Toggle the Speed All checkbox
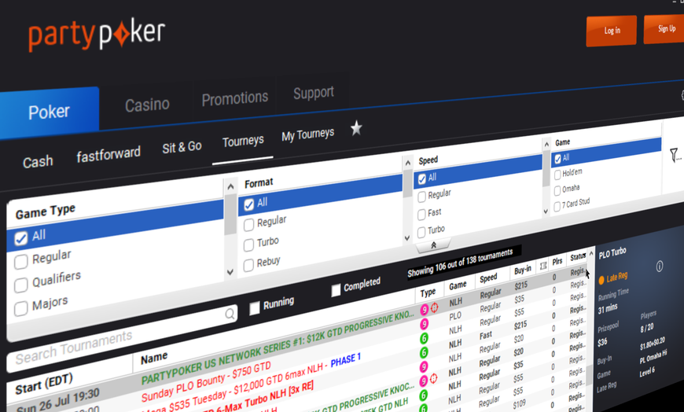684x412 pixels. point(422,179)
